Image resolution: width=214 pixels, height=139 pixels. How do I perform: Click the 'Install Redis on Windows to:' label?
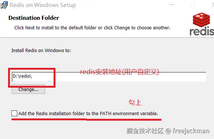click(x=41, y=51)
